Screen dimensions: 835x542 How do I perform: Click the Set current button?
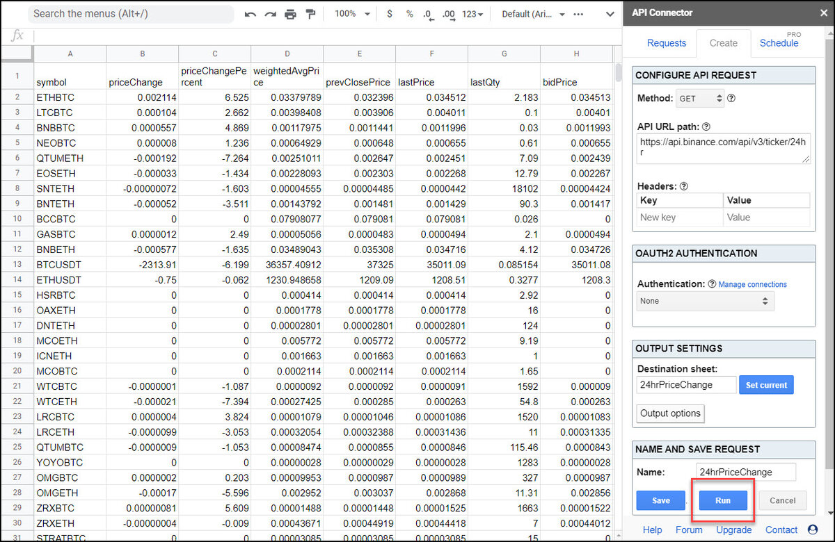[766, 385]
